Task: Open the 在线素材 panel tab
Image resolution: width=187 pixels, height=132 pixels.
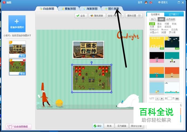Action: pos(155,15)
